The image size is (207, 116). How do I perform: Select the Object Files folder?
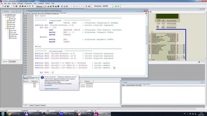(x=12, y=23)
